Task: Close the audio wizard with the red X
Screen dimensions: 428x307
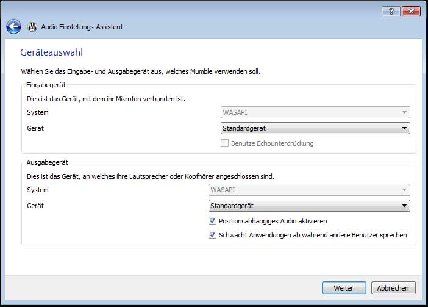Action: click(410, 12)
